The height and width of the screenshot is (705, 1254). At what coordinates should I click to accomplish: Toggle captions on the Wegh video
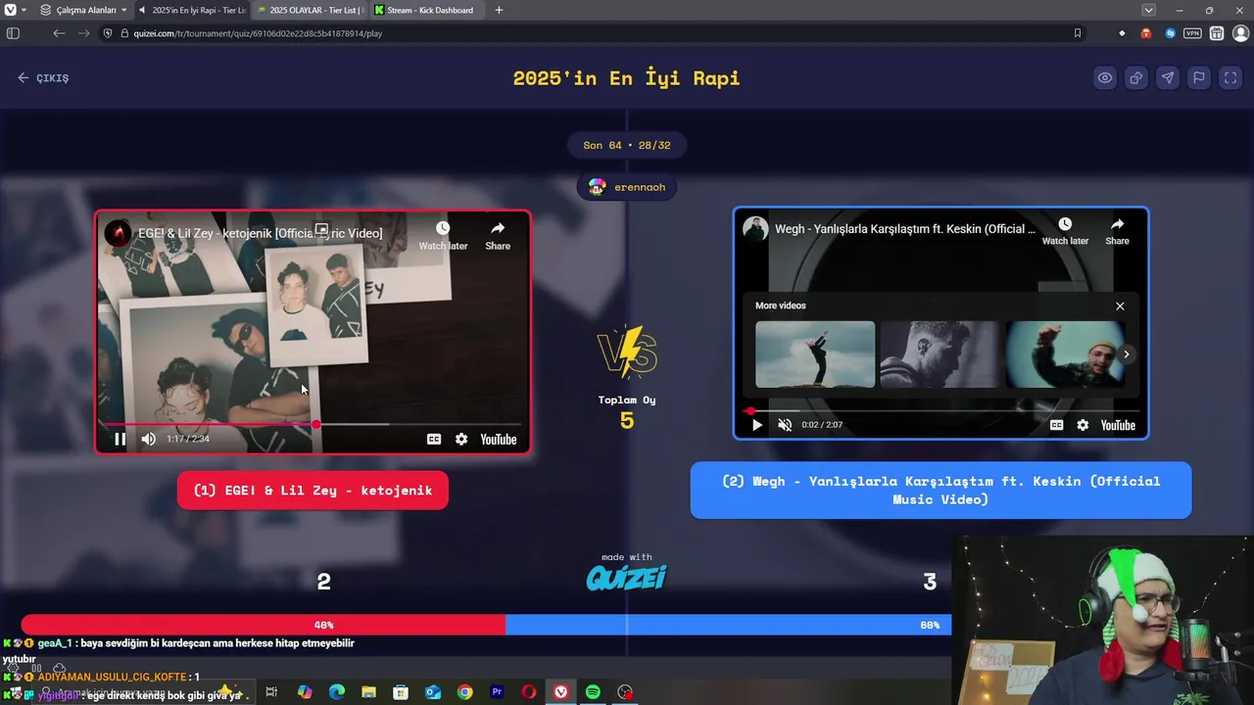[x=1056, y=425]
